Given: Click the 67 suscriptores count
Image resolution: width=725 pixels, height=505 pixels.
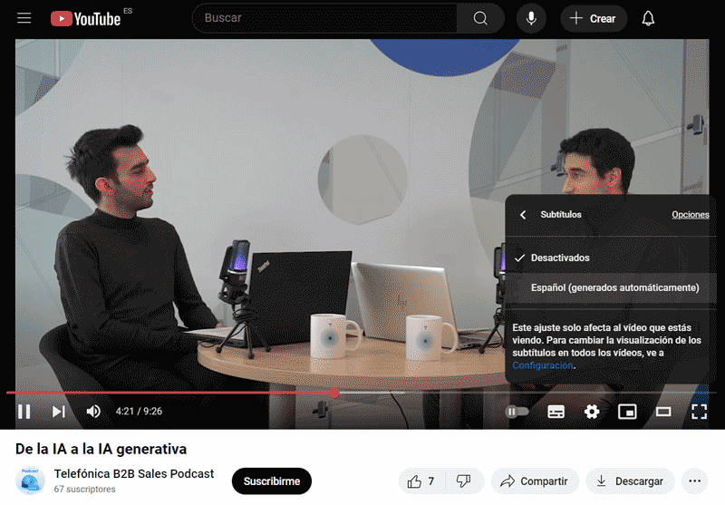Looking at the screenshot, I should click(x=84, y=490).
